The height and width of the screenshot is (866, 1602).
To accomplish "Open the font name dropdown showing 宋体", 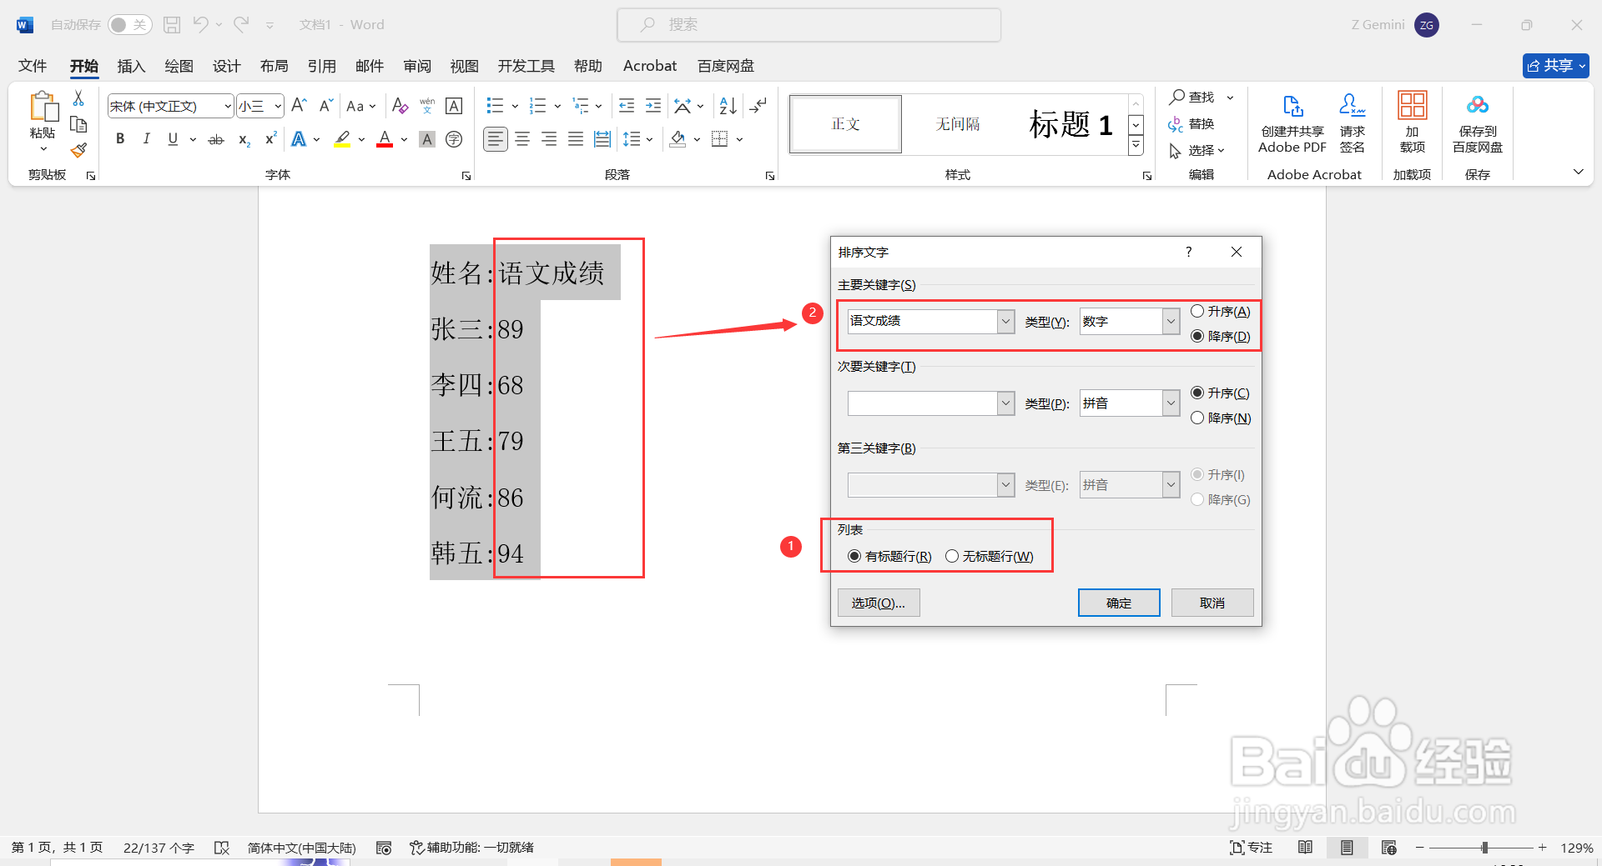I will pos(225,106).
